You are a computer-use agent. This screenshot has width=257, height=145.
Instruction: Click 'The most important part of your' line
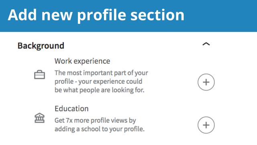click(x=101, y=73)
